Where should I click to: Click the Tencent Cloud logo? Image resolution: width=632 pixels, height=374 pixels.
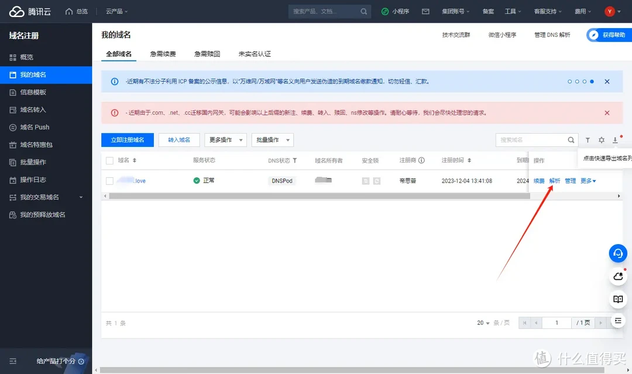(x=30, y=11)
